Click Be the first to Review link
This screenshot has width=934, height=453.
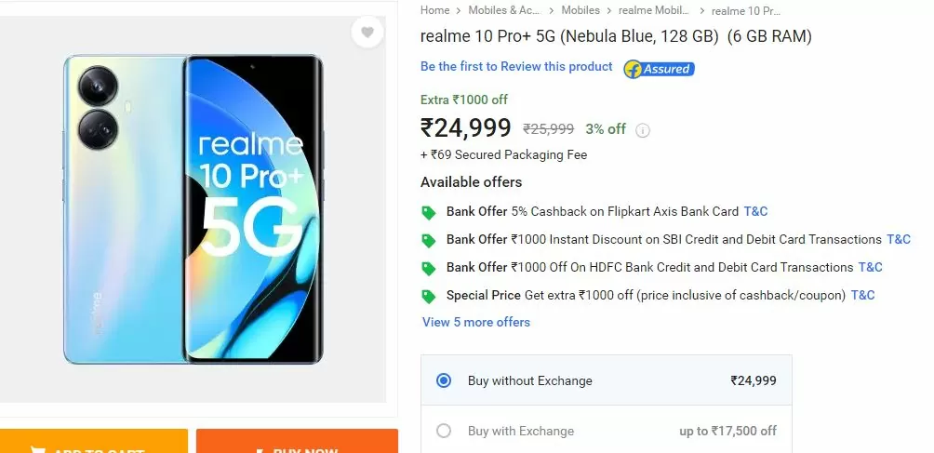(516, 67)
